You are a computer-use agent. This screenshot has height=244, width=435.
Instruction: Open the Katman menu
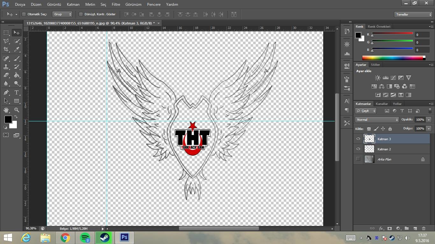[73, 4]
